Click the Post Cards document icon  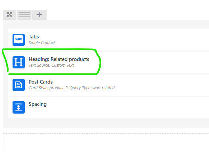click(19, 85)
